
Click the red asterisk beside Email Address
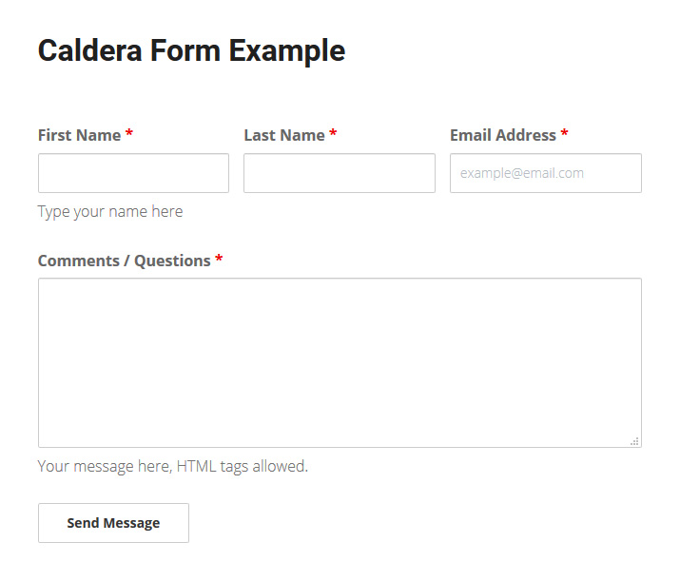click(564, 134)
